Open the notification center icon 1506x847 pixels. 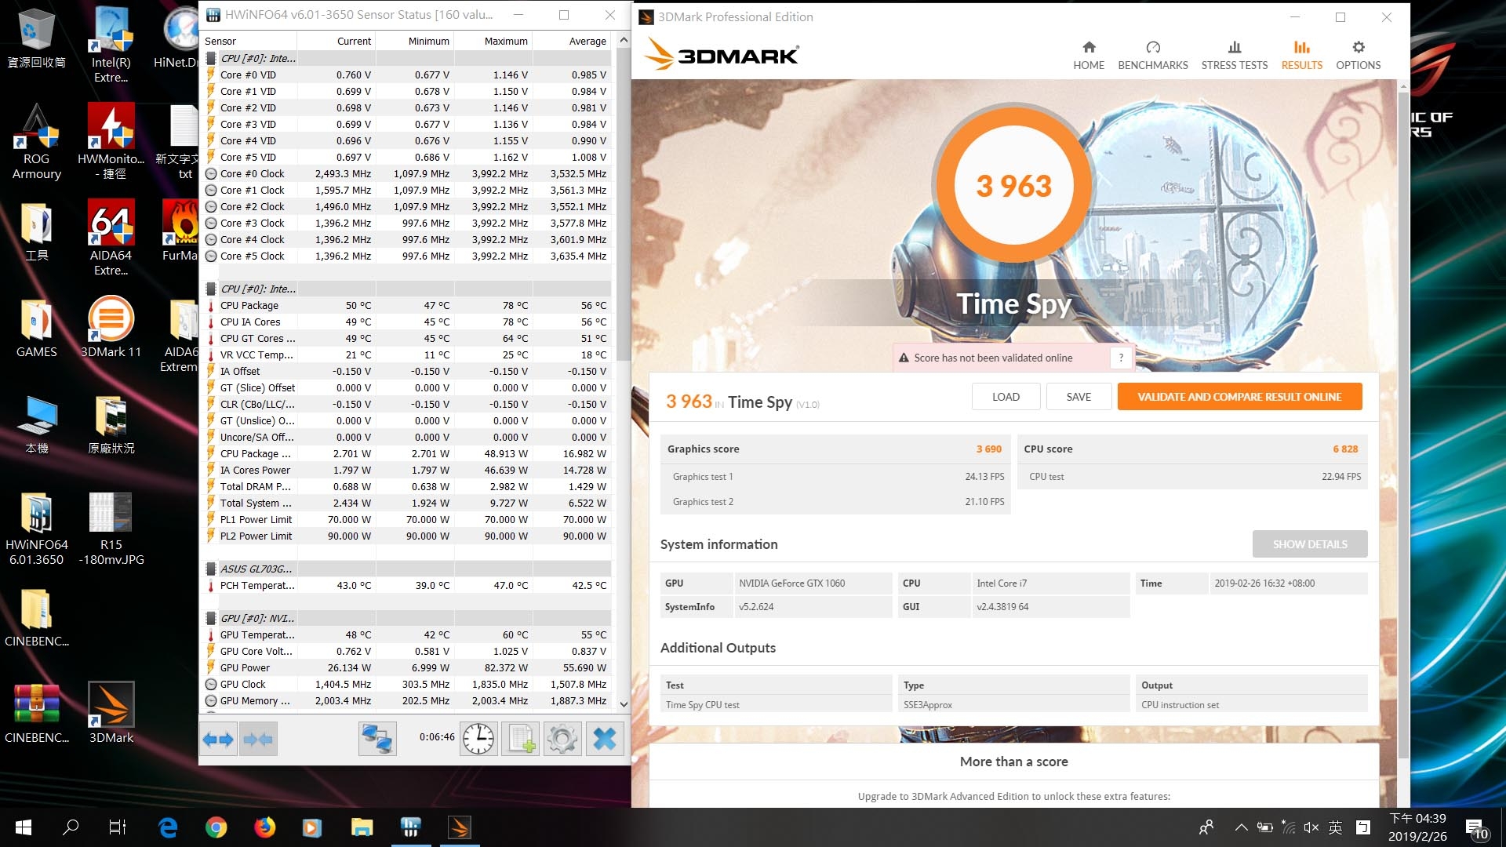click(1478, 828)
